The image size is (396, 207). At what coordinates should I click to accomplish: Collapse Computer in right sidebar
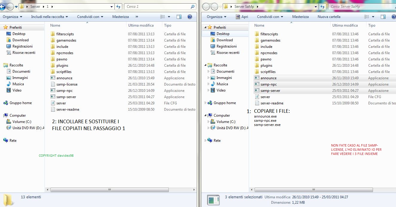click(205, 115)
